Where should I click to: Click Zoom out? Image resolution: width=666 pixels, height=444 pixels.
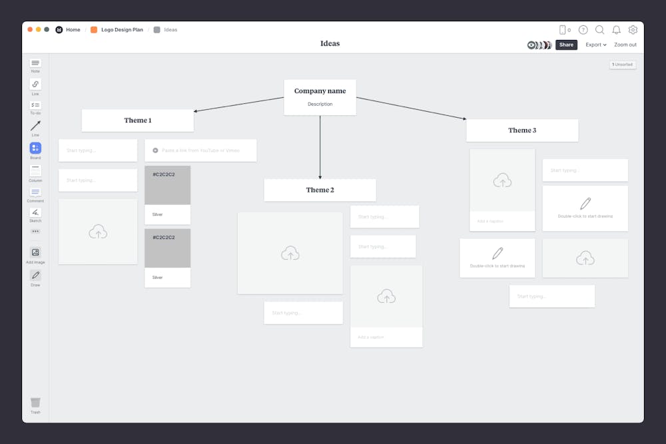point(625,45)
